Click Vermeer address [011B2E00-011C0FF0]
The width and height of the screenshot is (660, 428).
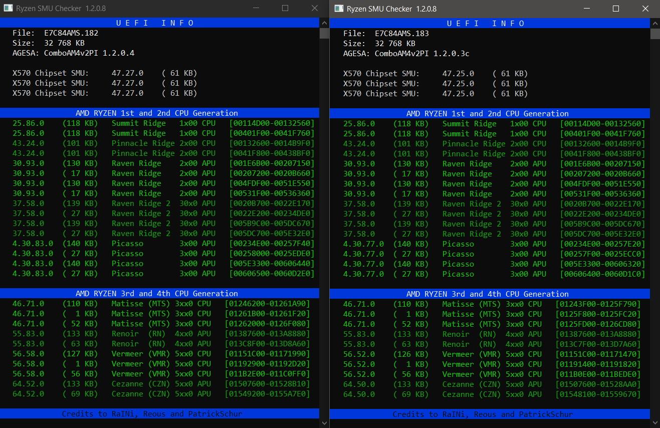point(268,374)
